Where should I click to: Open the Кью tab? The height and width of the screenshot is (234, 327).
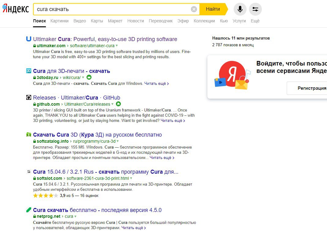(224, 21)
